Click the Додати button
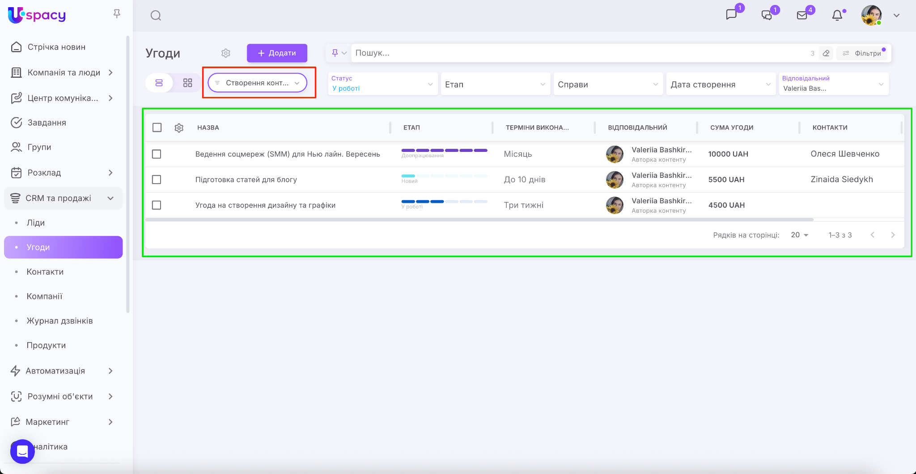Image resolution: width=916 pixels, height=474 pixels. [277, 53]
